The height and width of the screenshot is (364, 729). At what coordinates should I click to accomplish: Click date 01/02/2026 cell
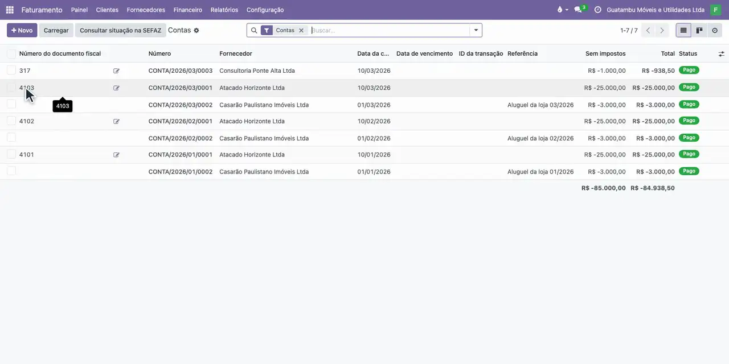[x=374, y=138]
